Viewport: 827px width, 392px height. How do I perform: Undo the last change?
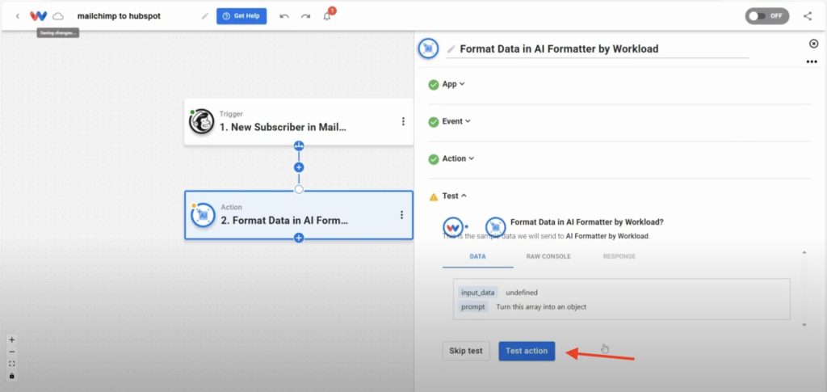[x=284, y=16]
